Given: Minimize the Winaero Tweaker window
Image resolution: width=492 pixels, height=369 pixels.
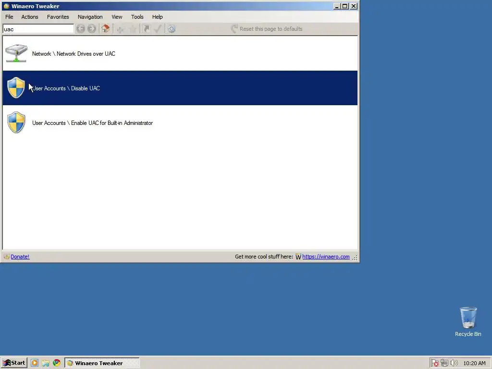Looking at the screenshot, I should click(x=337, y=6).
